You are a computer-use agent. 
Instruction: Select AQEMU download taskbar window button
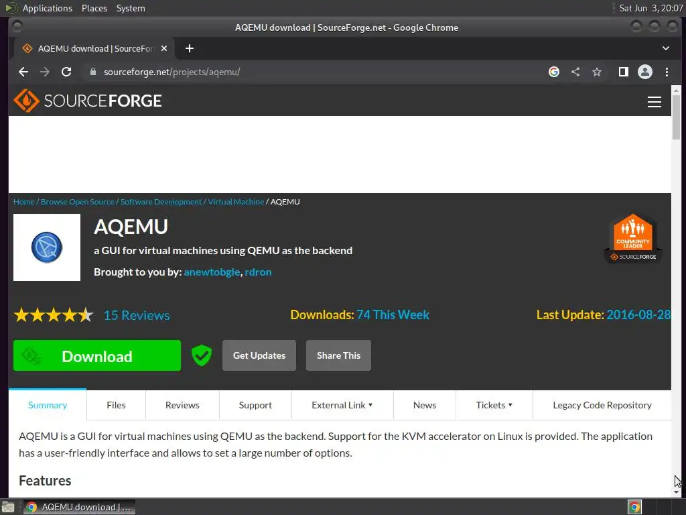coord(79,507)
